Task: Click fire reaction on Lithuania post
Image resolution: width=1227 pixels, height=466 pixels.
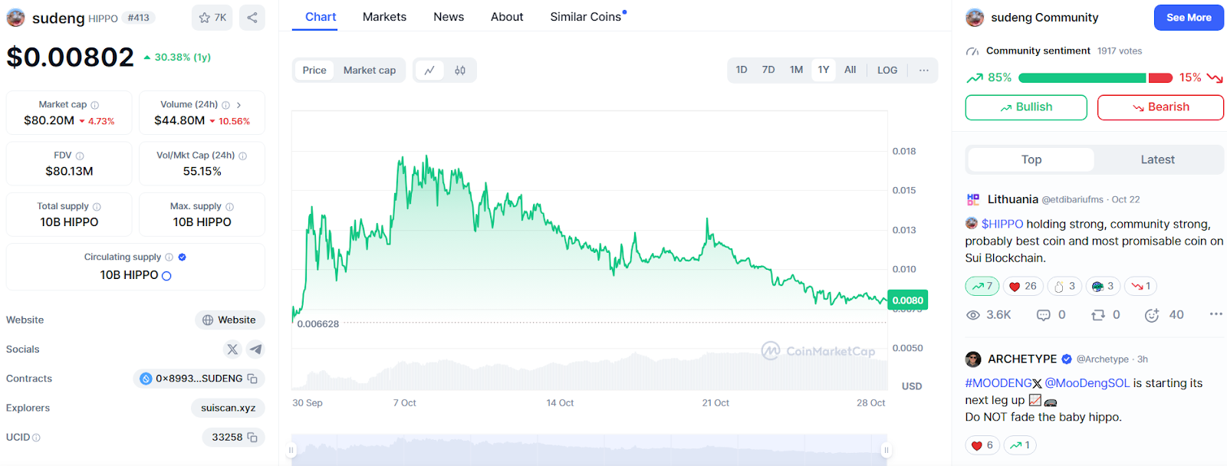Action: point(1064,286)
